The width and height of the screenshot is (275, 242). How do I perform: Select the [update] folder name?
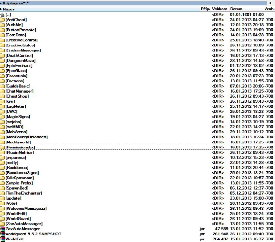coord(13,198)
